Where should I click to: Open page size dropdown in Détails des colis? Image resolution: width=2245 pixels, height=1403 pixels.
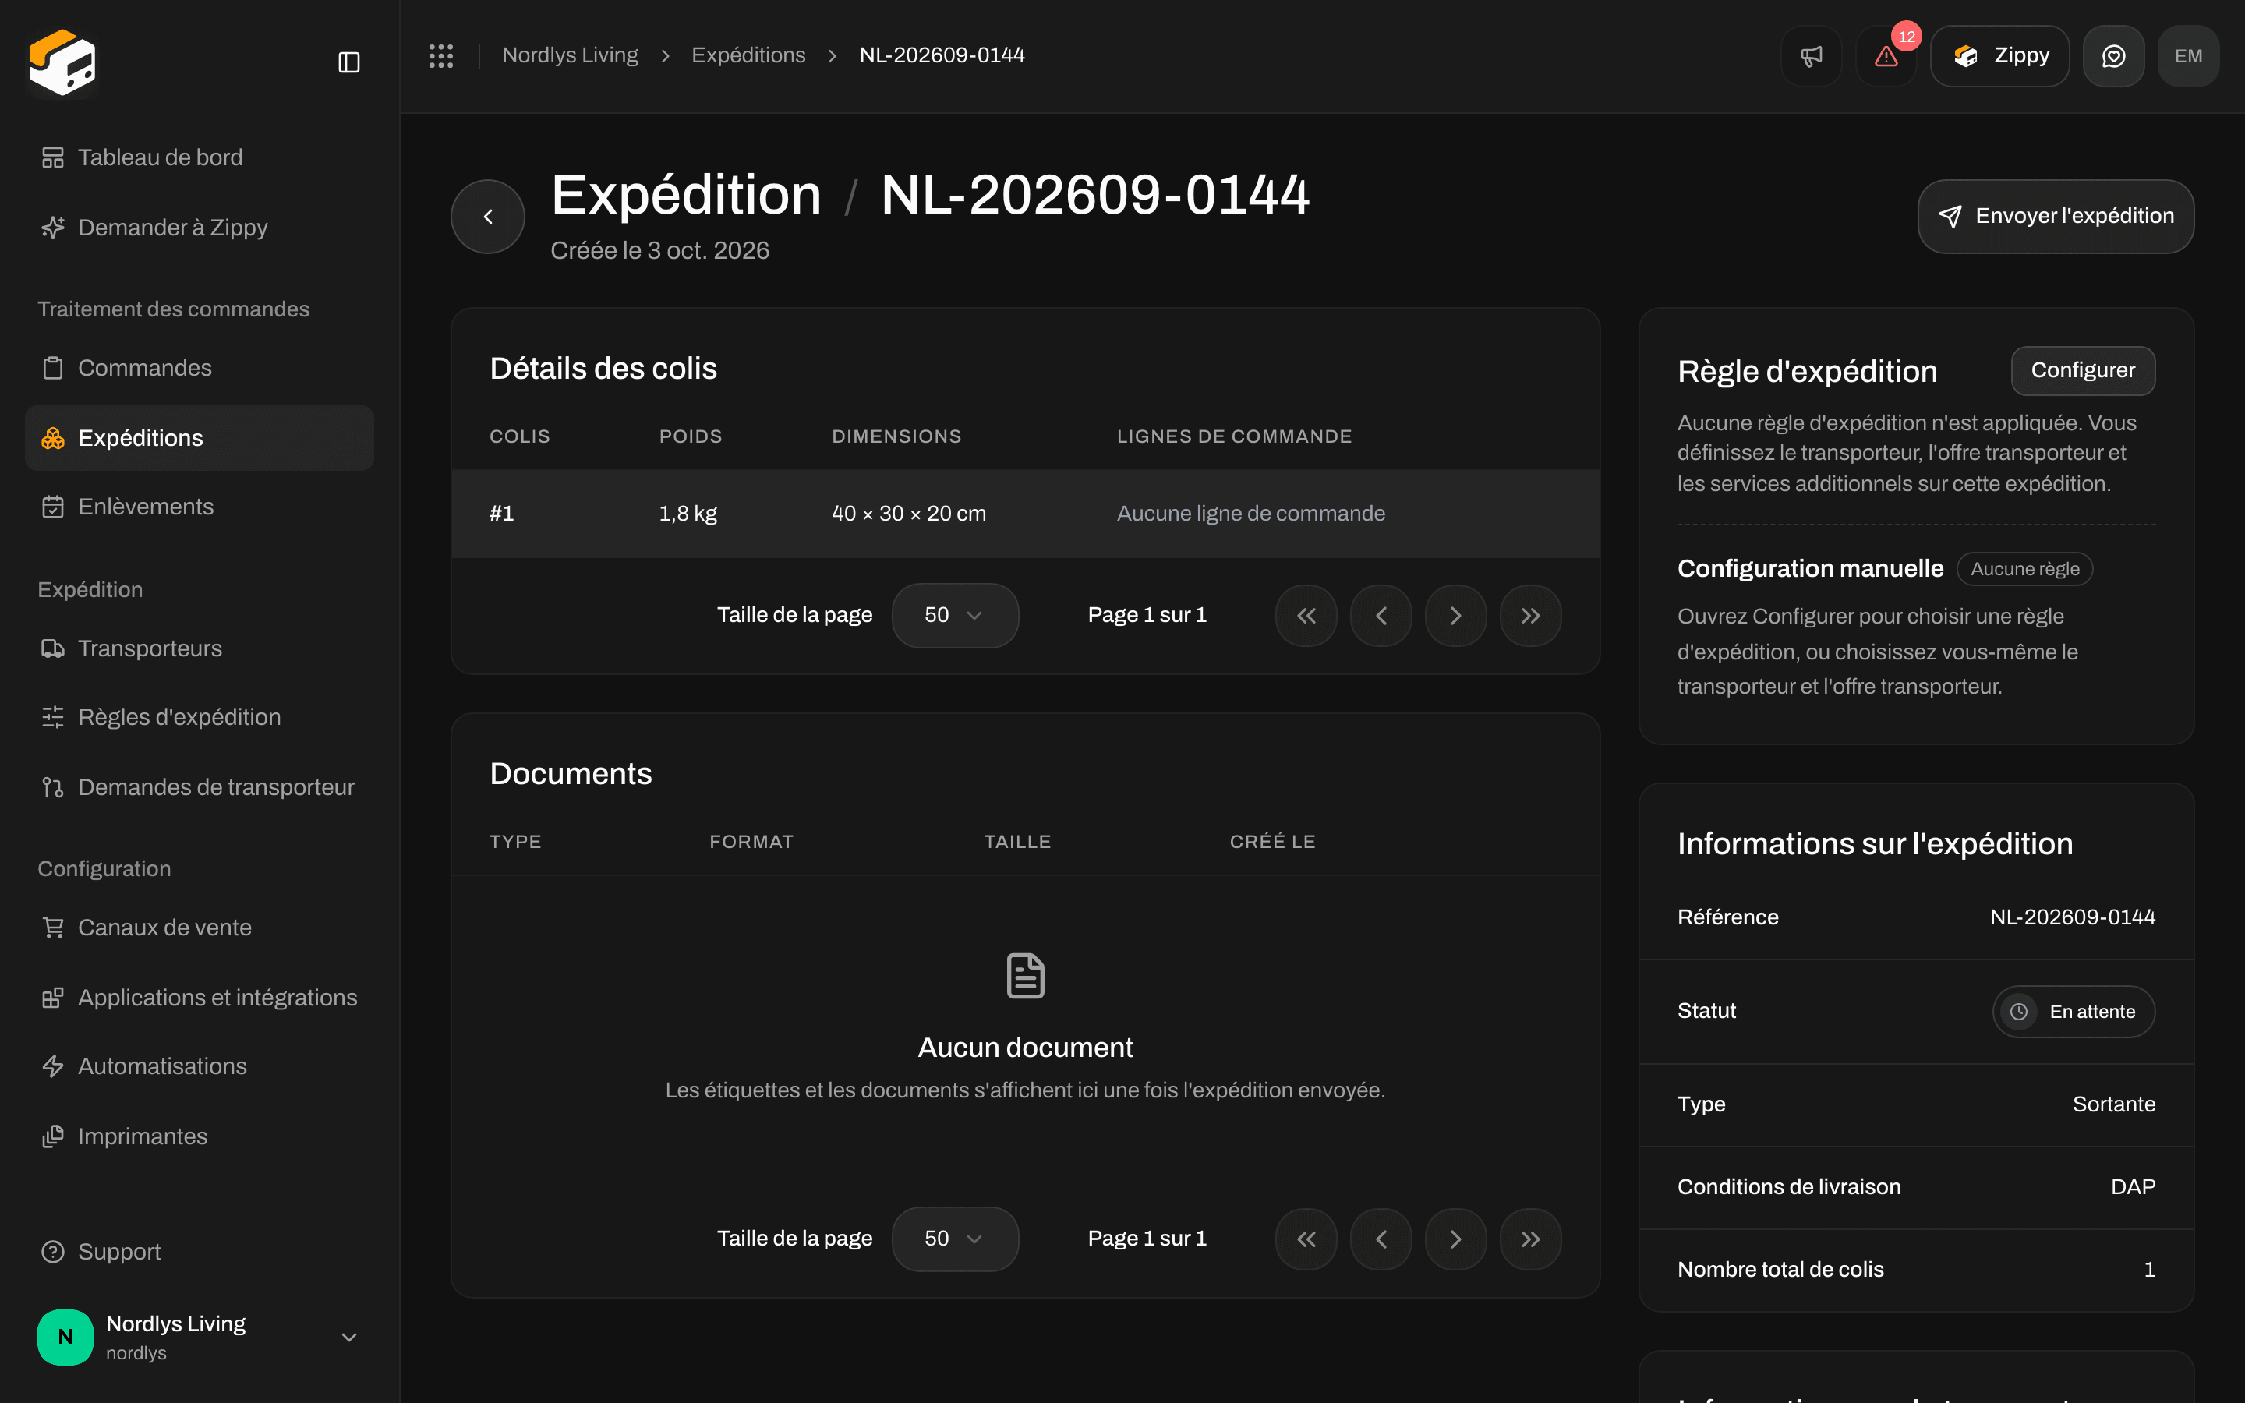pos(955,615)
